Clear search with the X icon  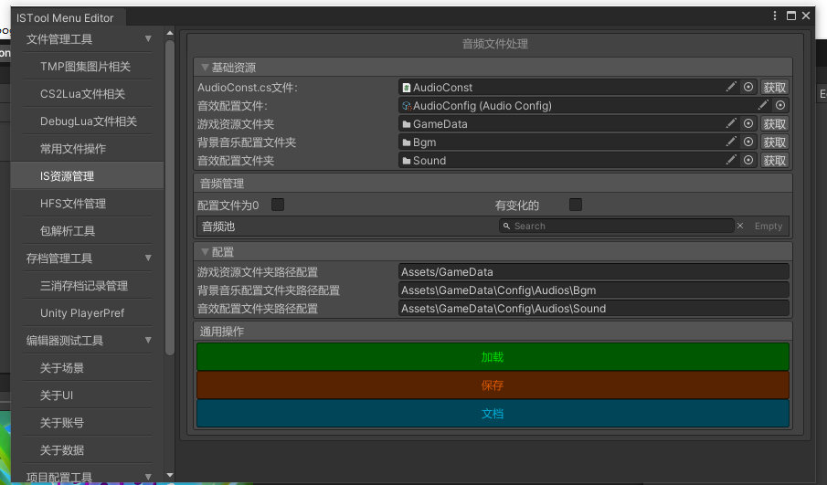click(740, 226)
